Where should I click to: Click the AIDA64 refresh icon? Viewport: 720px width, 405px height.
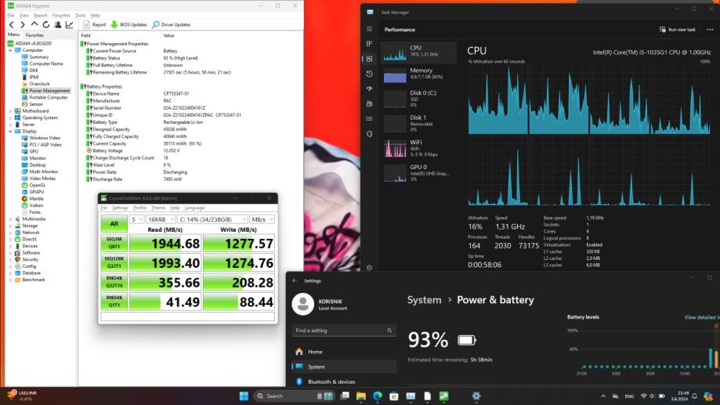coord(46,25)
